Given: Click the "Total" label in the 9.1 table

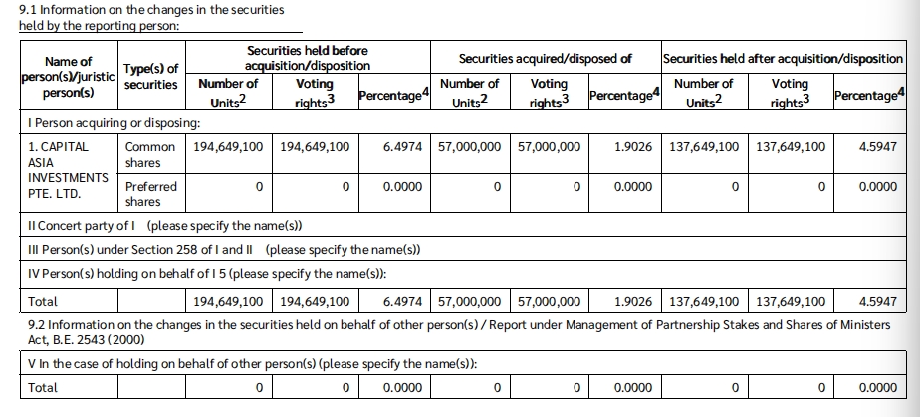Looking at the screenshot, I should [x=44, y=301].
